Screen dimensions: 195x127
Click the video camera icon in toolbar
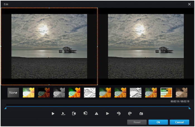point(74,114)
